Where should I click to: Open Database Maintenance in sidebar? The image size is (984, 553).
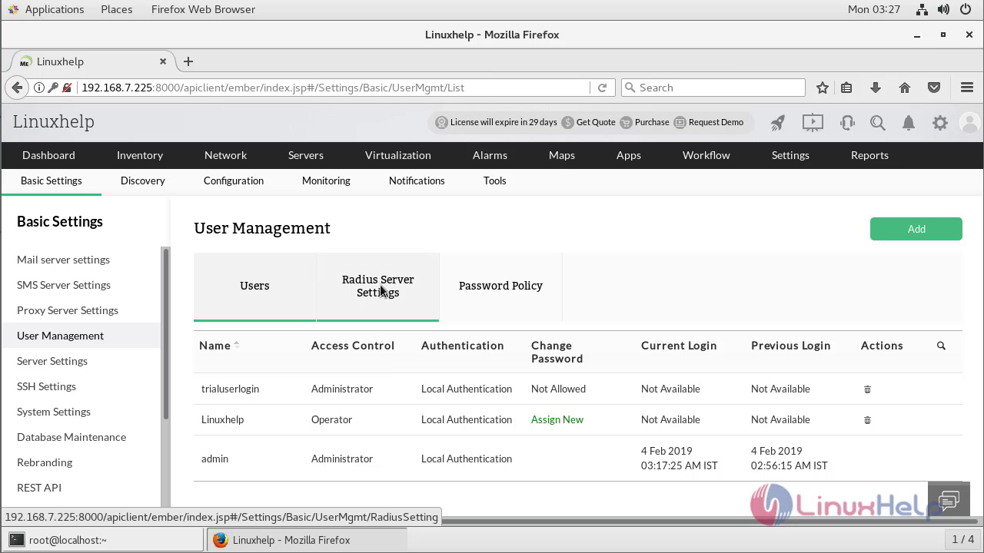[x=71, y=437]
